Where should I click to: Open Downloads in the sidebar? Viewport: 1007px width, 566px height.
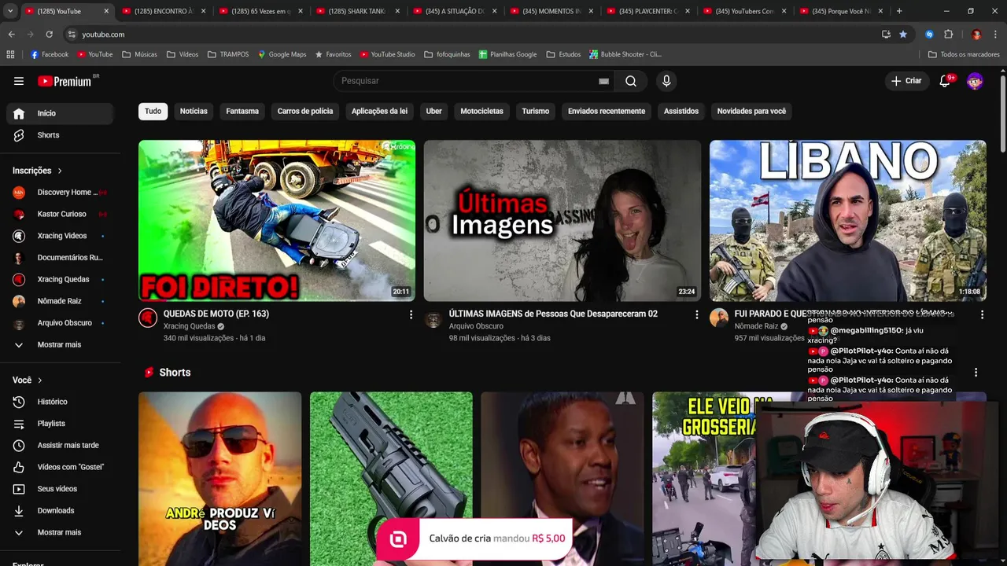click(x=60, y=510)
